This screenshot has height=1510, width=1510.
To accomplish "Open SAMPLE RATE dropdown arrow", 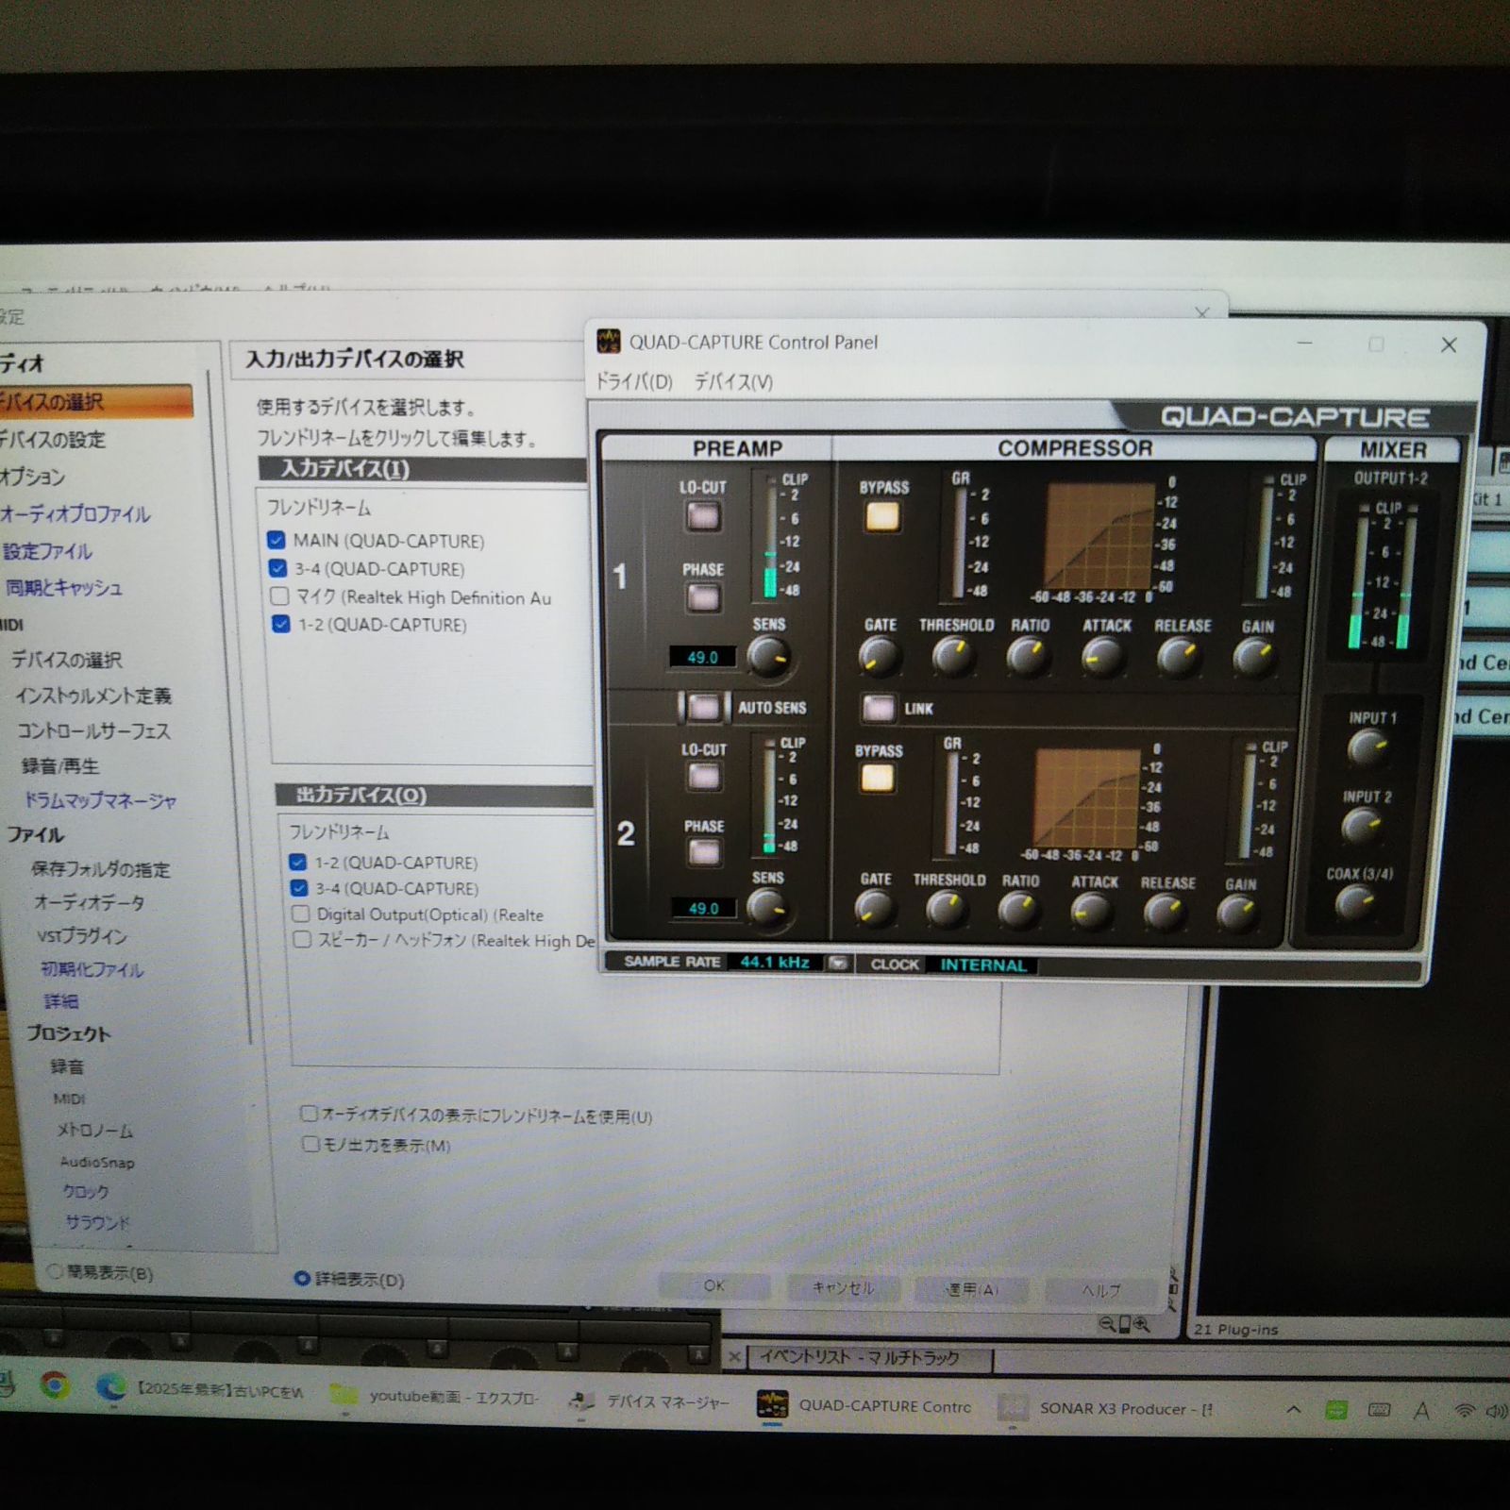I will tap(838, 964).
